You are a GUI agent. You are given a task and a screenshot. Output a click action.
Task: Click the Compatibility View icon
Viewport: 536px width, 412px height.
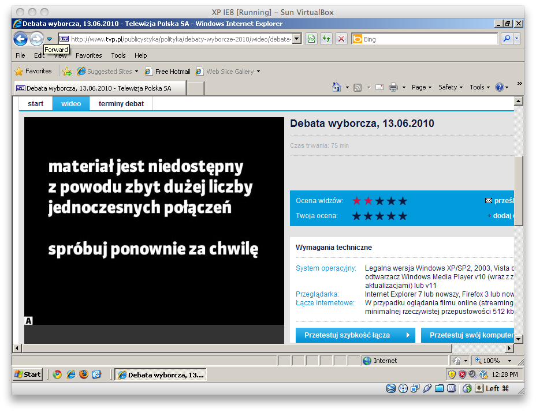click(312, 39)
